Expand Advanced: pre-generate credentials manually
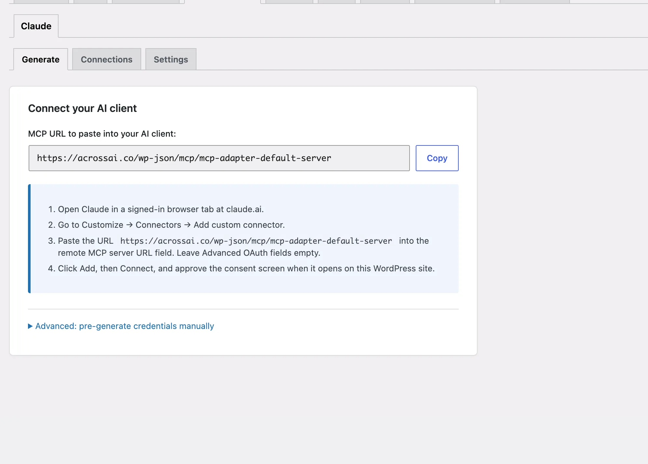This screenshot has height=464, width=648. click(121, 326)
